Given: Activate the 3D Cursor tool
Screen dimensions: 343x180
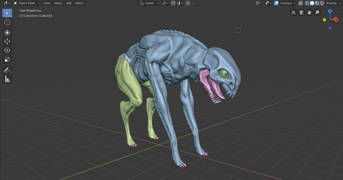Looking at the screenshot, I should (7, 22).
